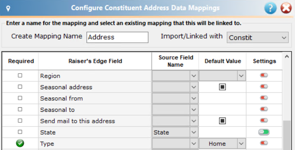Click the Create Mapping Name Address field
The height and width of the screenshot is (150, 295).
point(118,37)
